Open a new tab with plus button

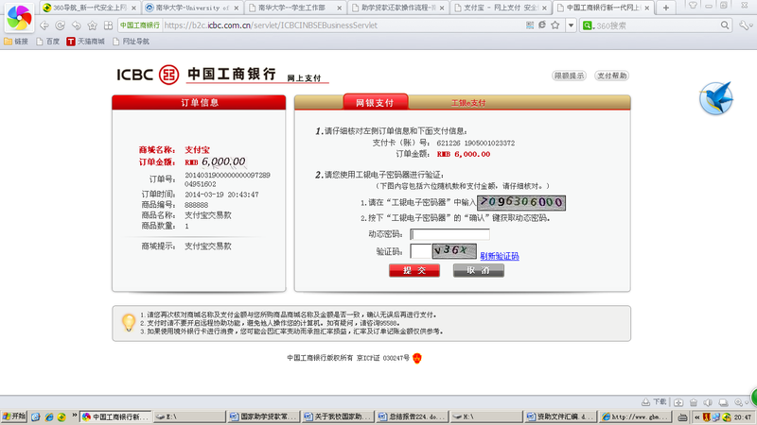(666, 8)
